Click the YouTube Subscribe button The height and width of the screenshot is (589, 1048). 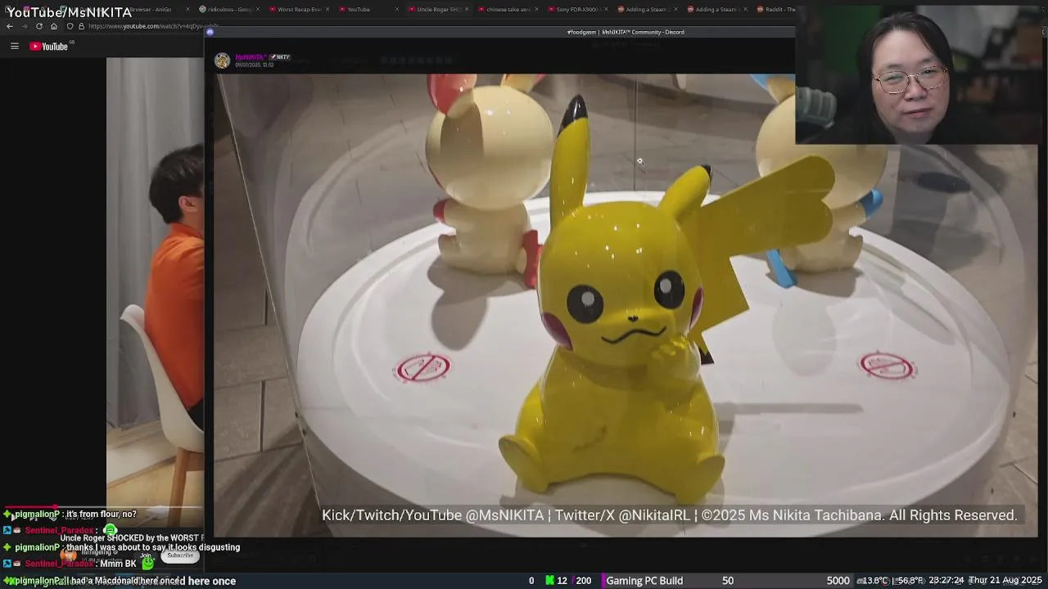point(180,555)
